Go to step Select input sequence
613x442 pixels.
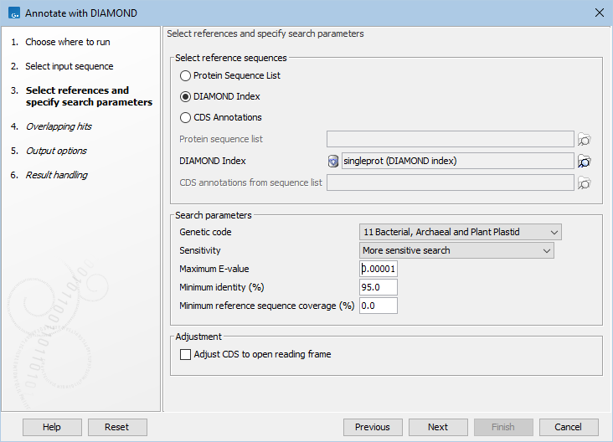point(69,66)
